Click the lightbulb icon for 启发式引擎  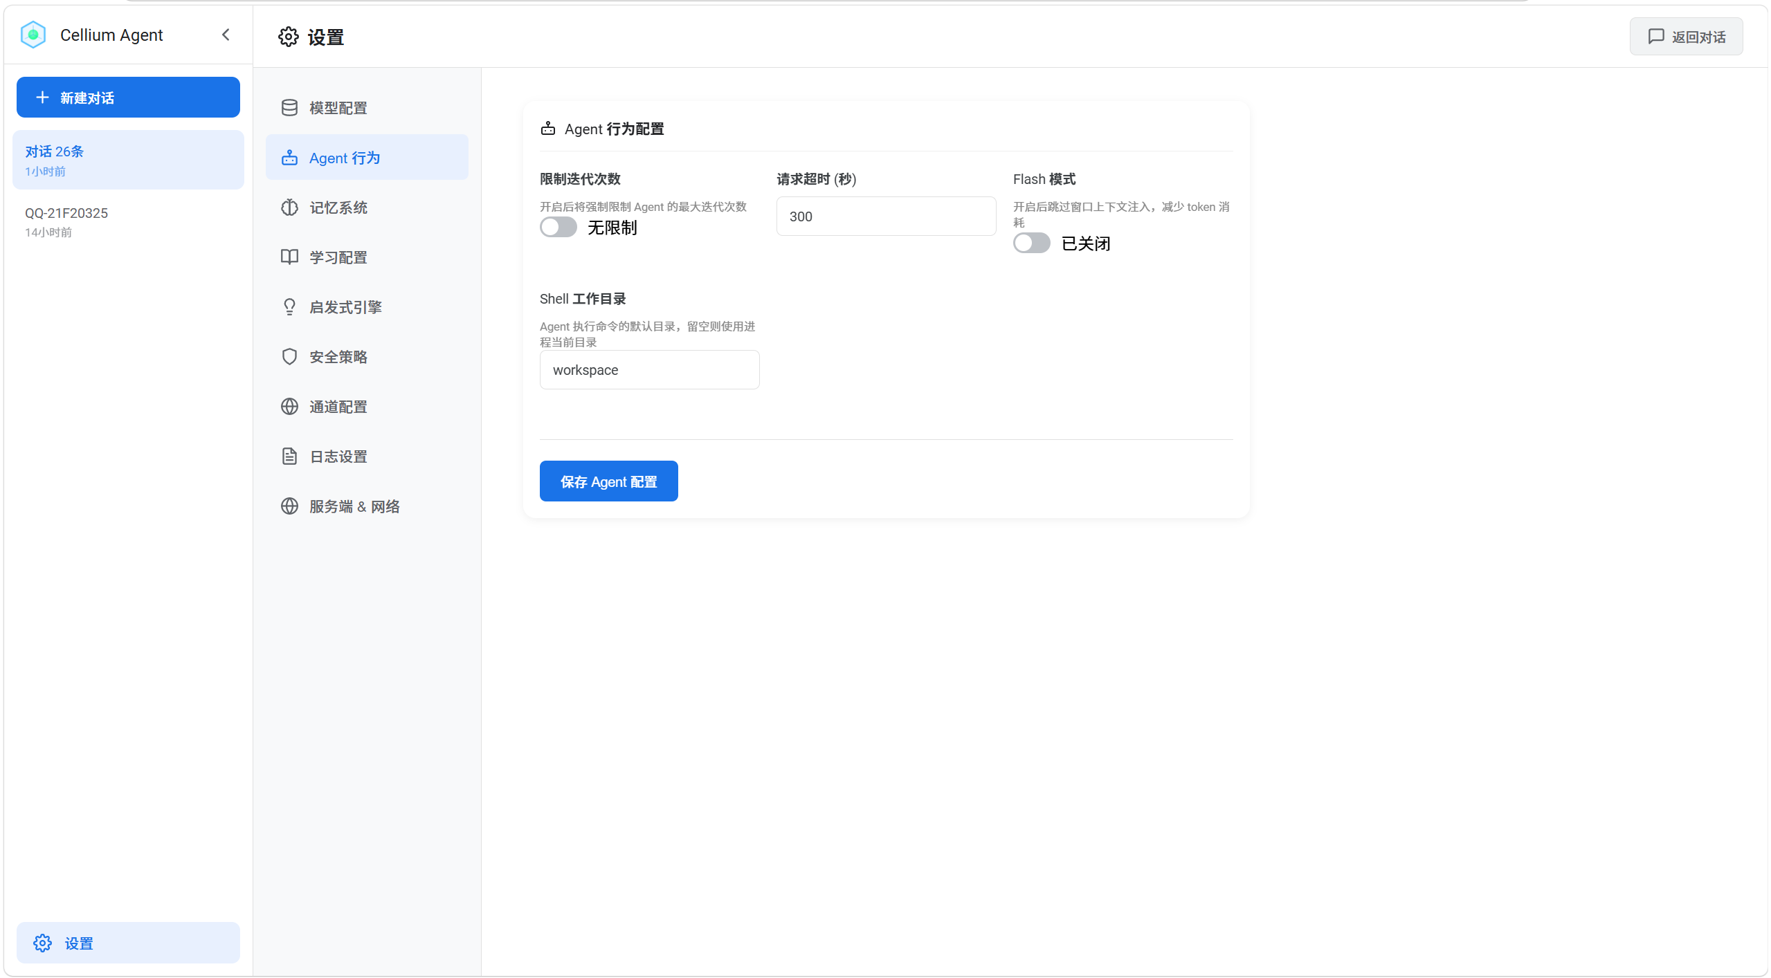click(289, 307)
